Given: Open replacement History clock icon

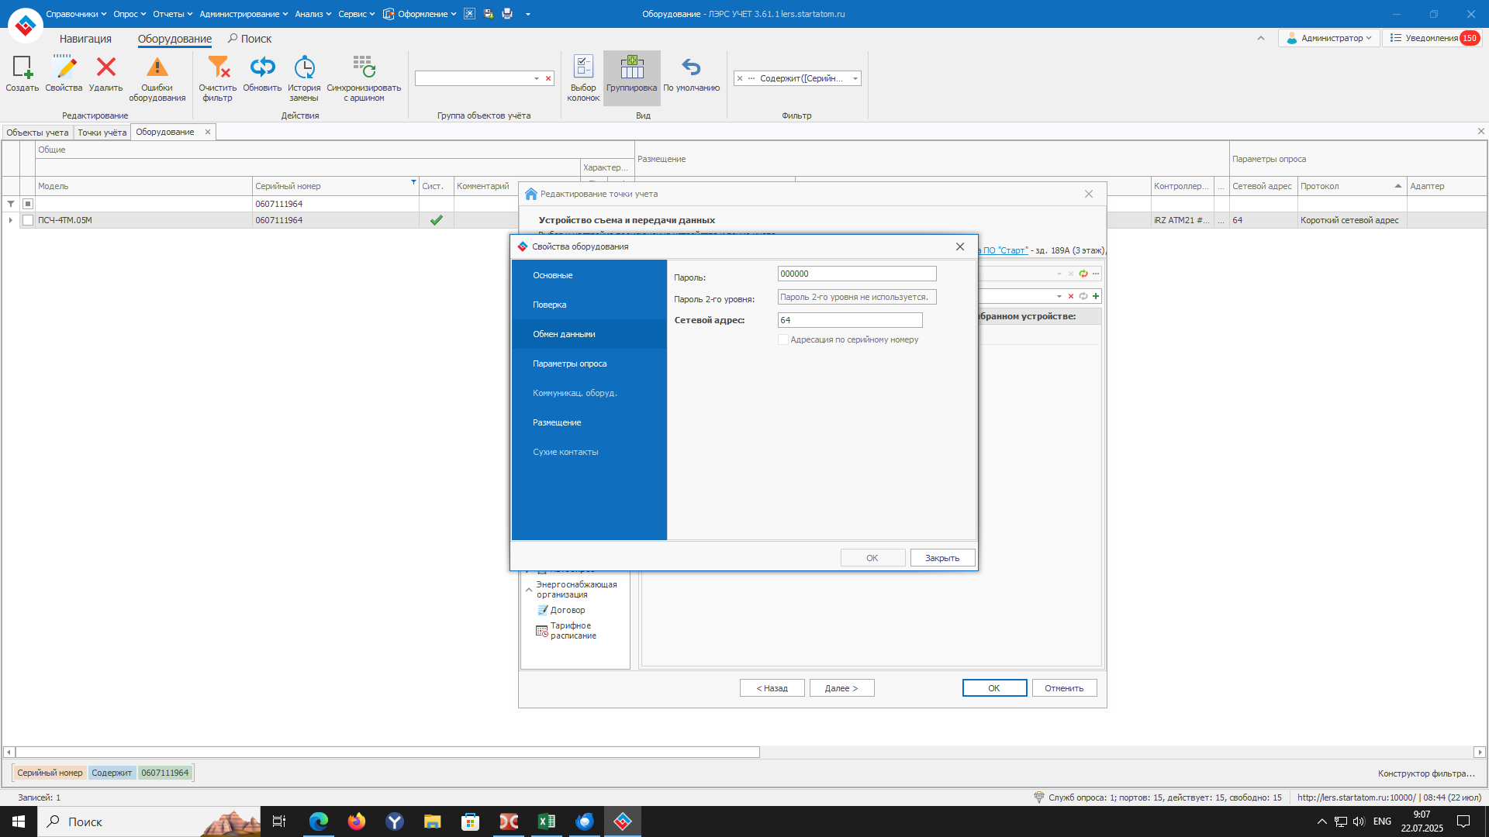Looking at the screenshot, I should pyautogui.click(x=304, y=69).
